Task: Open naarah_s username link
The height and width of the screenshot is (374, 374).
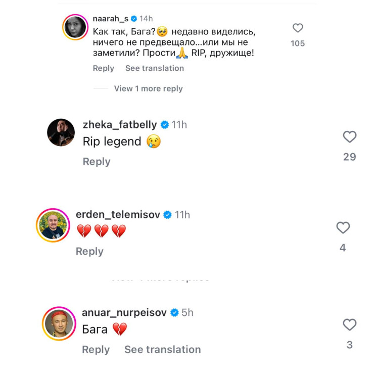Action: click(x=110, y=19)
